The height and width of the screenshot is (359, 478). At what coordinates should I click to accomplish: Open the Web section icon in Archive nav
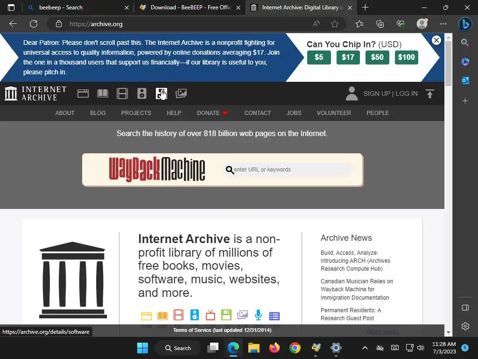83,93
